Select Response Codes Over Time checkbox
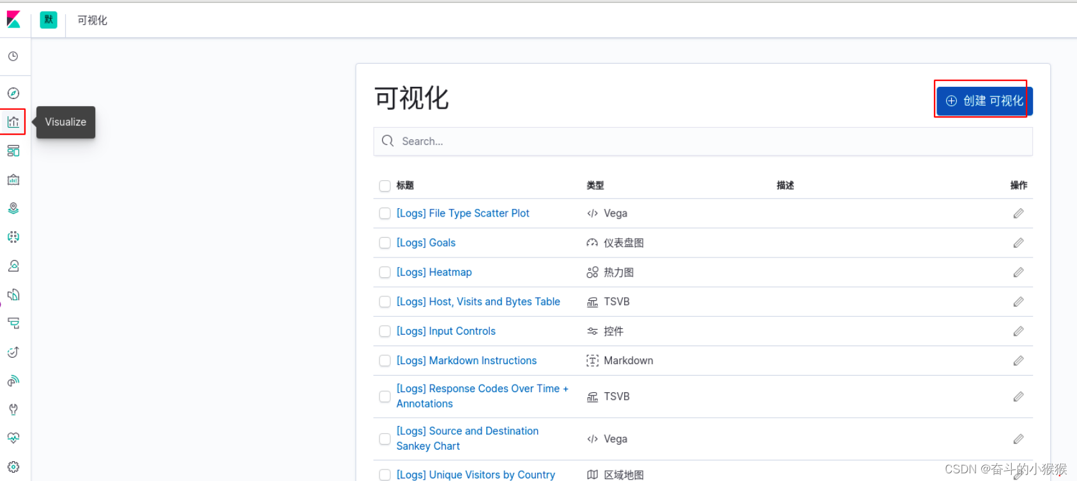The image size is (1077, 481). [385, 397]
